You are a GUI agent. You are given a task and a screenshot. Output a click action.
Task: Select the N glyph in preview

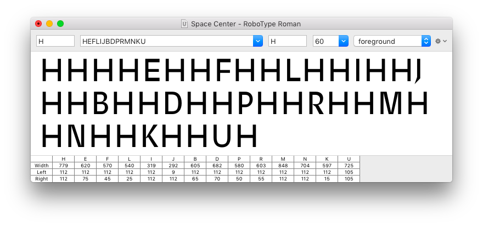pyautogui.click(x=76, y=135)
